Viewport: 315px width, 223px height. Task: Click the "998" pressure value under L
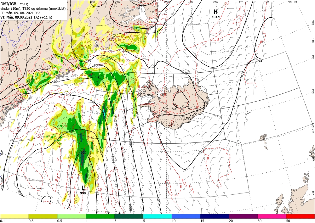click(x=83, y=193)
